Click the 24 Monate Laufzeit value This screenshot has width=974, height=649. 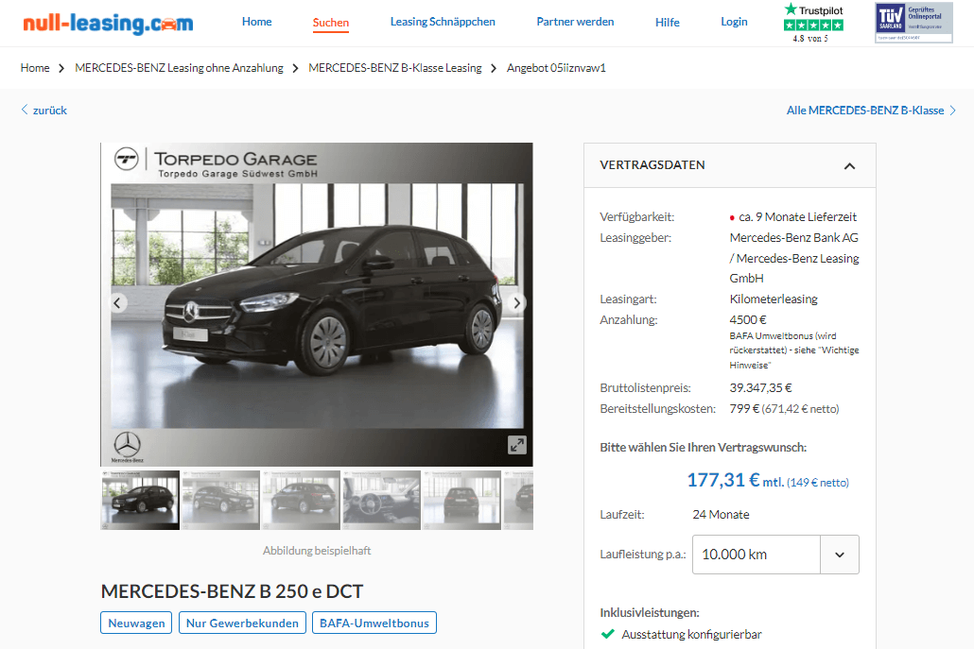pos(721,514)
